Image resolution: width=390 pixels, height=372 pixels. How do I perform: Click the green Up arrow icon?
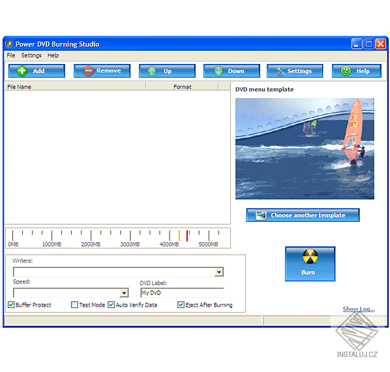pos(152,71)
